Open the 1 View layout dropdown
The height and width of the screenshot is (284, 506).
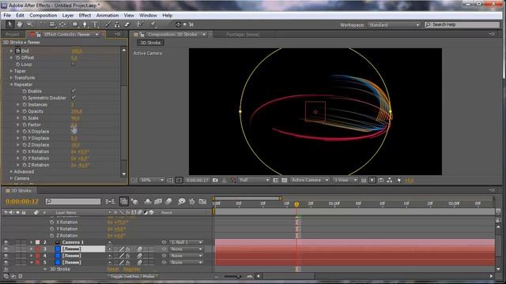[345, 180]
